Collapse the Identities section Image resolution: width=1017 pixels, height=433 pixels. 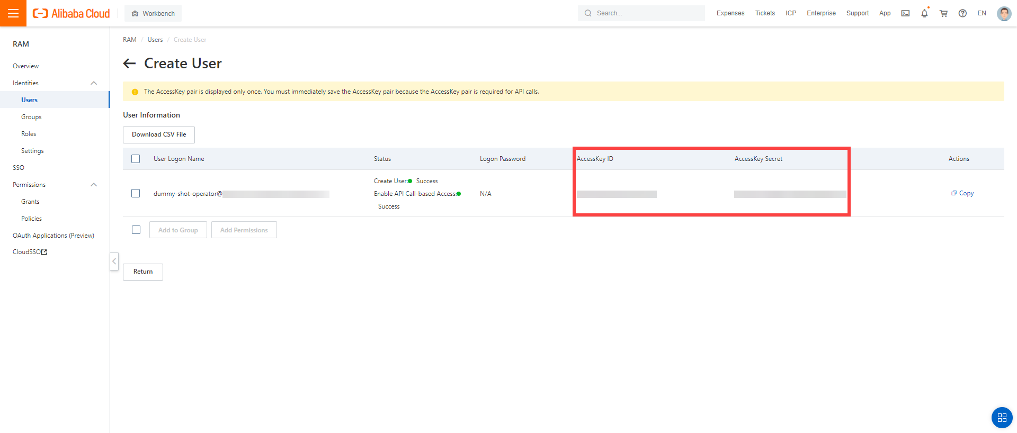tap(94, 83)
